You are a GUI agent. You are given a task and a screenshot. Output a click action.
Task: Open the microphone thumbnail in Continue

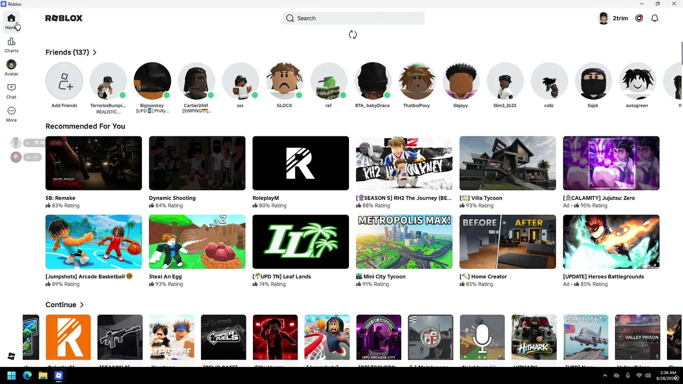pos(482,338)
